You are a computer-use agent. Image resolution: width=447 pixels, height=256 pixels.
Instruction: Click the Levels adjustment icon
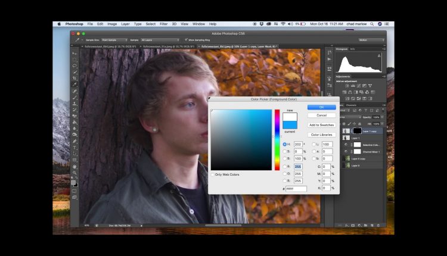[x=353, y=86]
